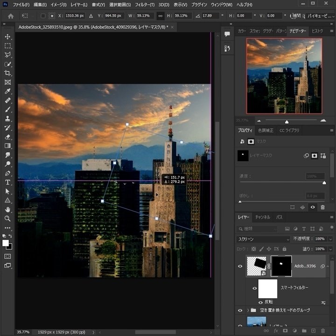Delete mask using Properties trash icon
Image resolution: width=336 pixels, height=336 pixels.
(322, 207)
